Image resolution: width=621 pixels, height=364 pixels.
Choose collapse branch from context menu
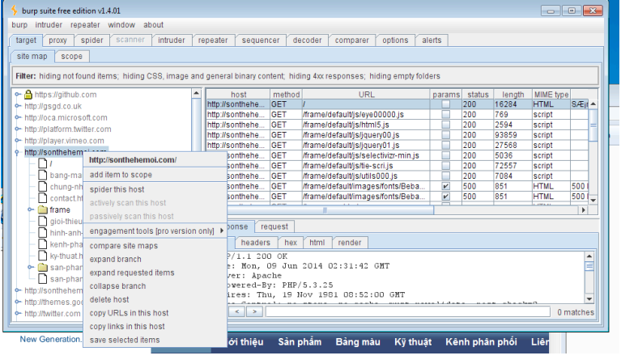[x=117, y=286]
